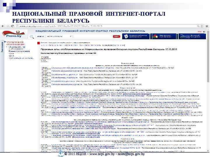This screenshot has width=210, height=157.
Task: Open Архив in the sidebar menu
Action: coord(11,56)
